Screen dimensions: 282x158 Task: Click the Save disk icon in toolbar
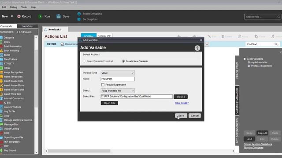click(59, 16)
